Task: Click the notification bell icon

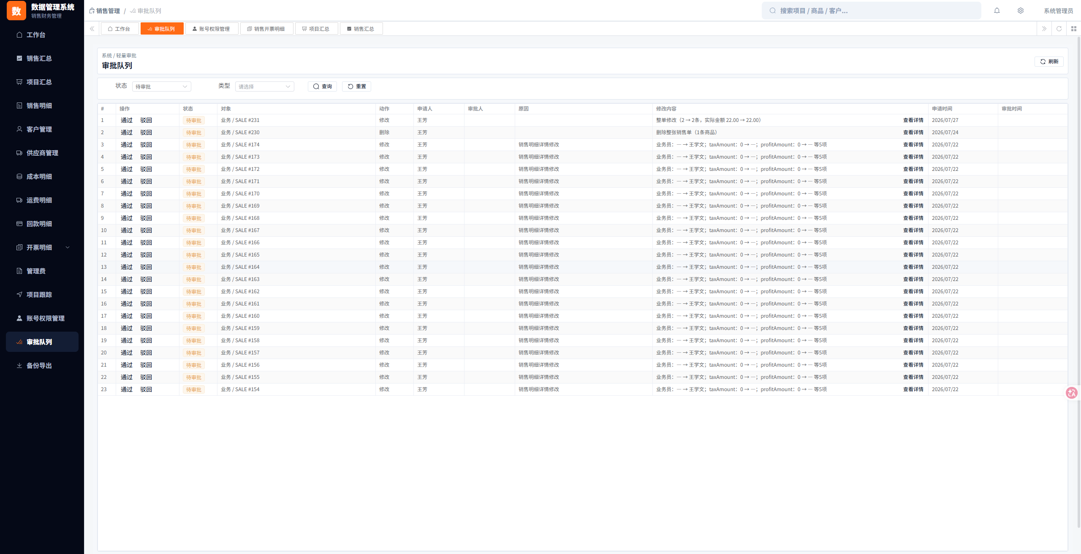Action: (x=997, y=11)
